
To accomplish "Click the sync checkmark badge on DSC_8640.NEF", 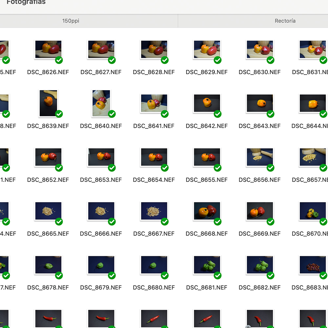I will (112, 114).
